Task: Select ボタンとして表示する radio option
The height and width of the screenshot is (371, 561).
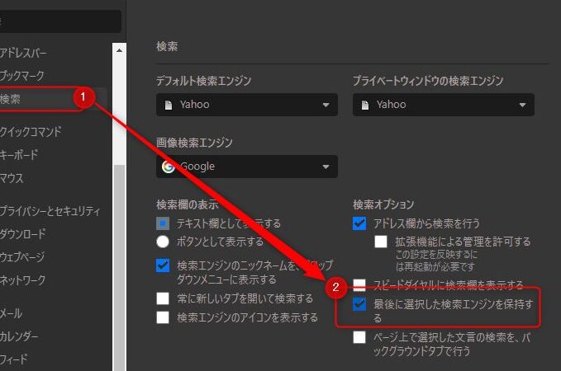Action: pyautogui.click(x=163, y=242)
